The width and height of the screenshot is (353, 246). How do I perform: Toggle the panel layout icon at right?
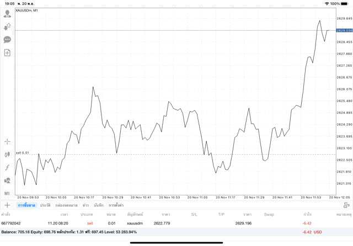pos(346,205)
